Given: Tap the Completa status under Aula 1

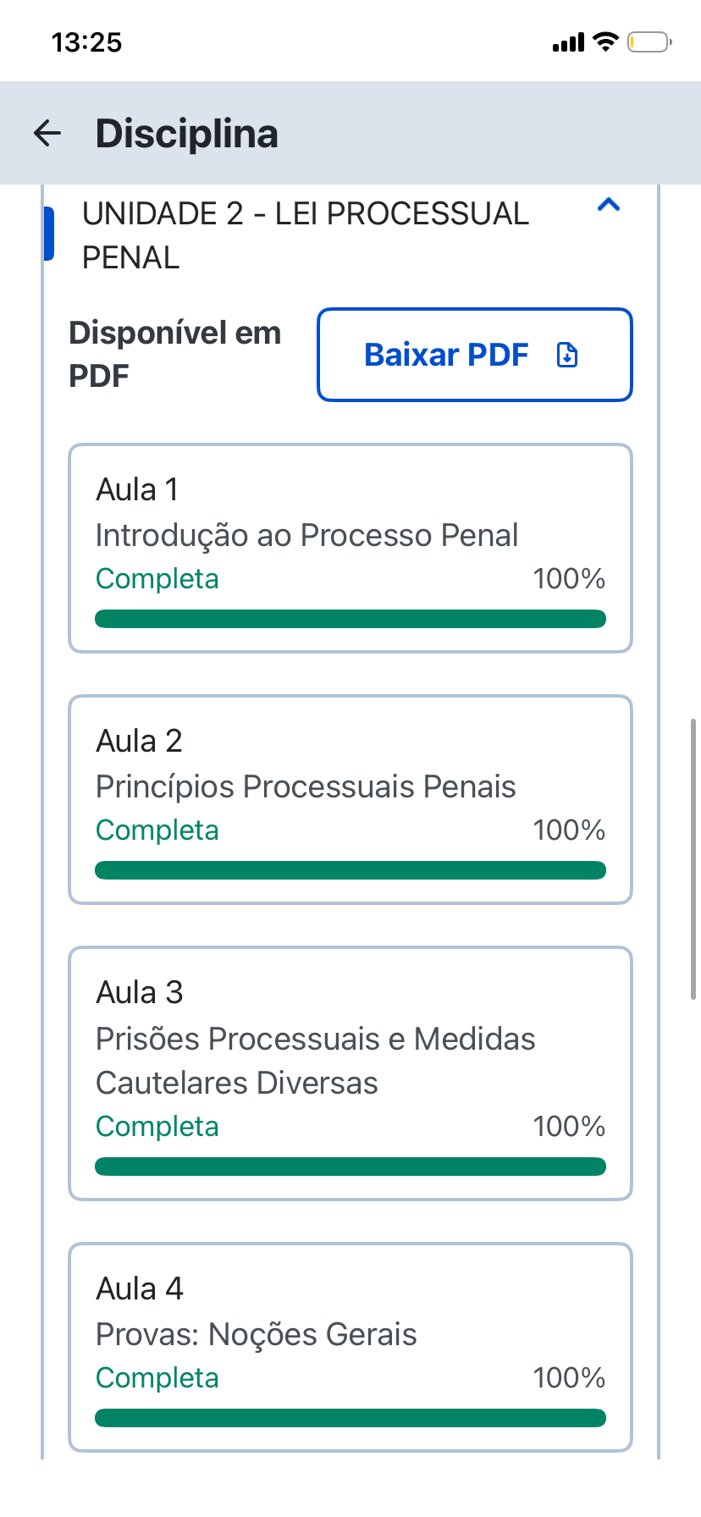Looking at the screenshot, I should pos(157,579).
